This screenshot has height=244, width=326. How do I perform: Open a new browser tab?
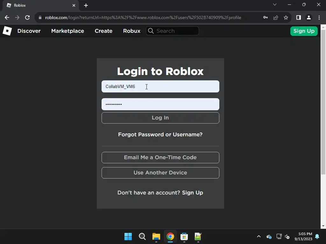click(86, 5)
